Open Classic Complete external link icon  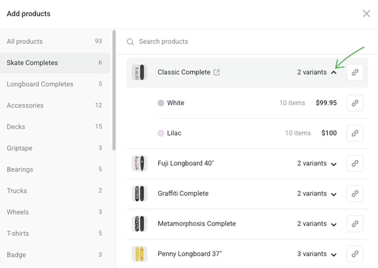pos(217,72)
